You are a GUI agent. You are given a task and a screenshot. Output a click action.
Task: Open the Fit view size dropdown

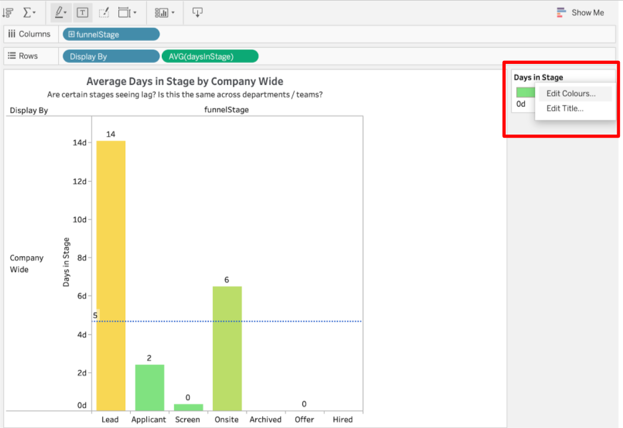coord(127,12)
